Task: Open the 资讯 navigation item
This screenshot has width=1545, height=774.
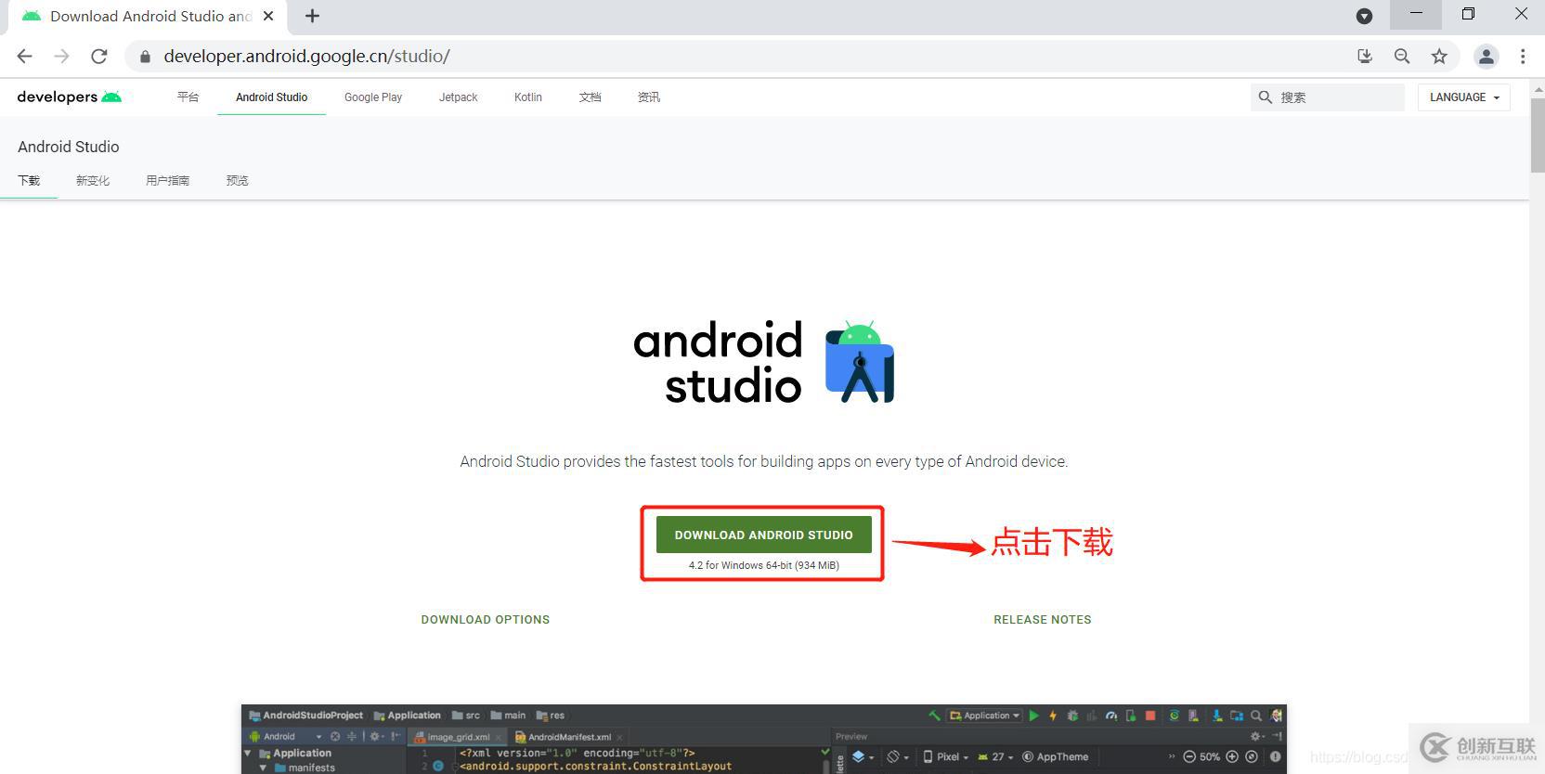Action: (x=649, y=97)
